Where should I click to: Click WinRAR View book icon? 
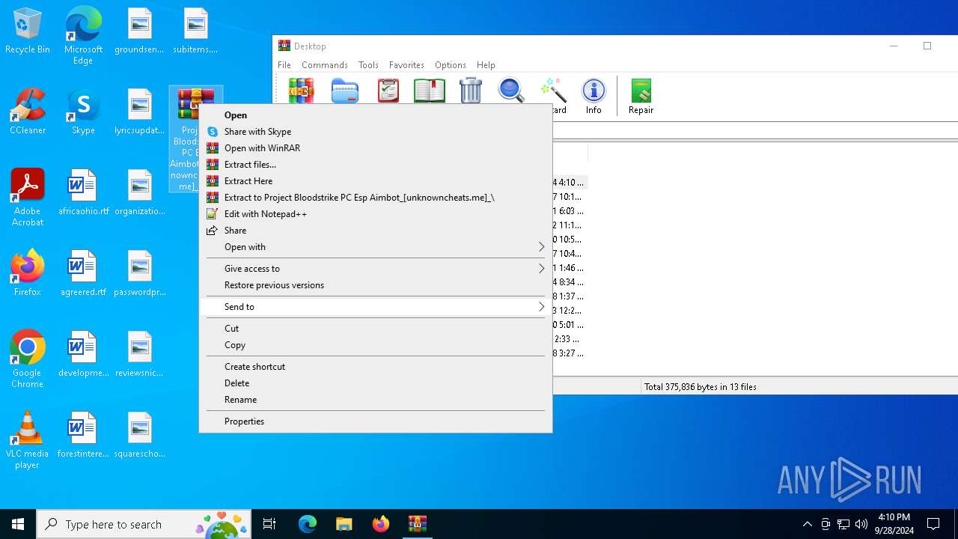pos(430,91)
